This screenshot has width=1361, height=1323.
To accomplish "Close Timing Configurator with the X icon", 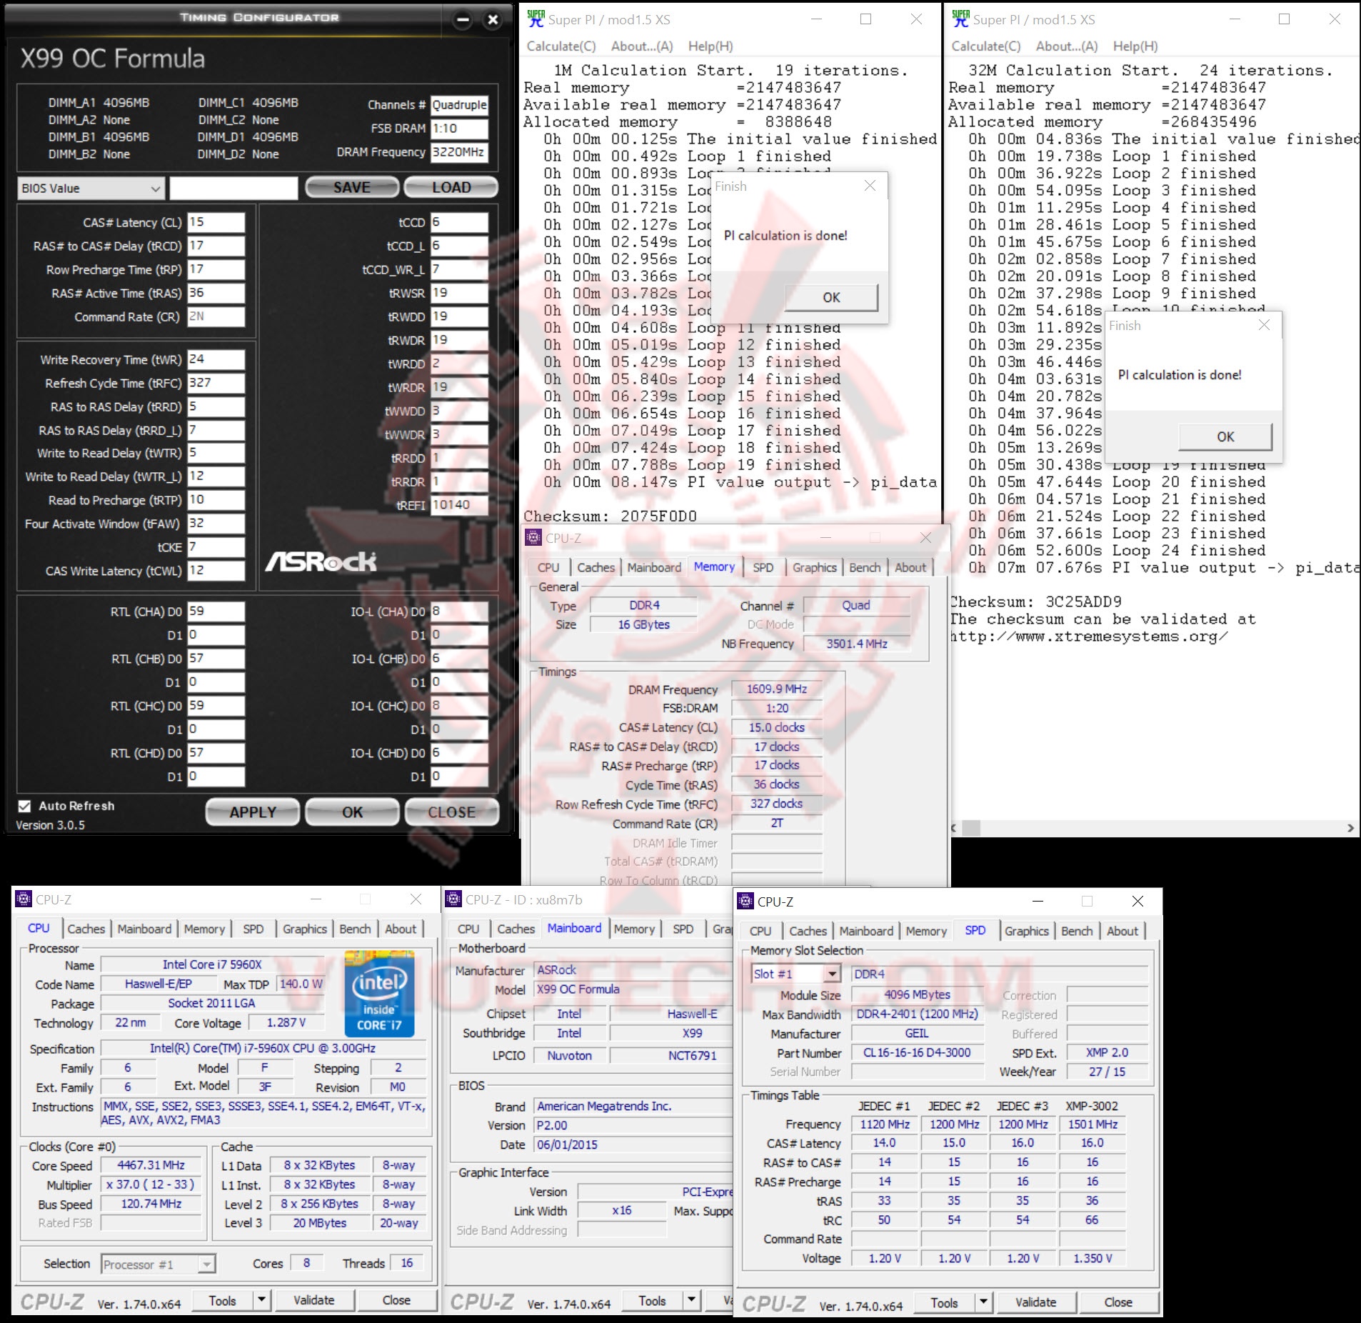I will pyautogui.click(x=493, y=20).
